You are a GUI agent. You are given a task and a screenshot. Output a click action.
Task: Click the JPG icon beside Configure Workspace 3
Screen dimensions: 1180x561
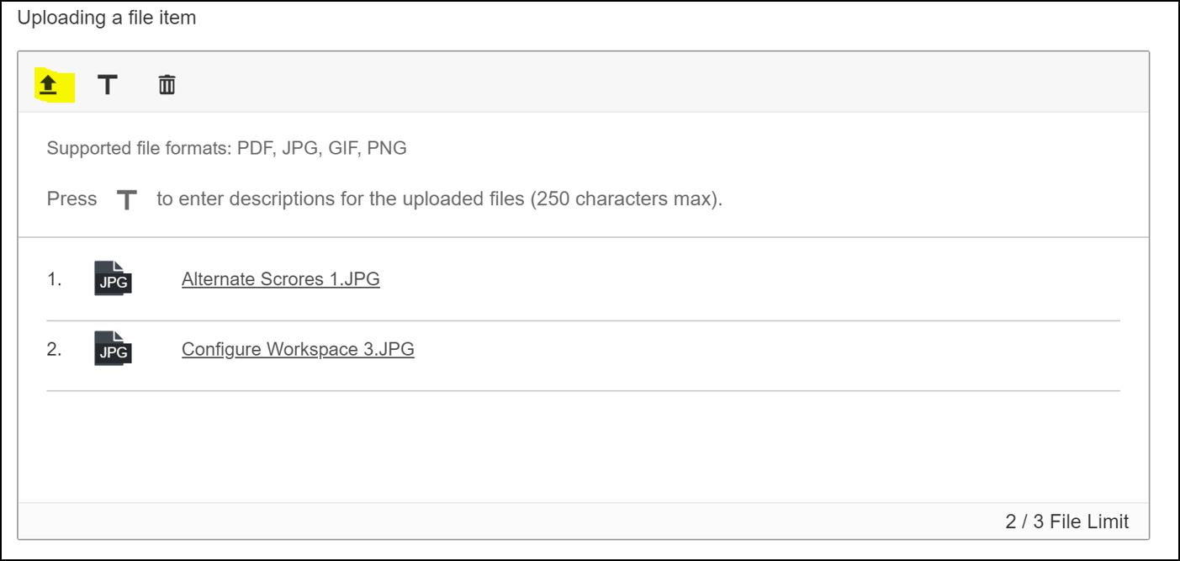pos(113,349)
